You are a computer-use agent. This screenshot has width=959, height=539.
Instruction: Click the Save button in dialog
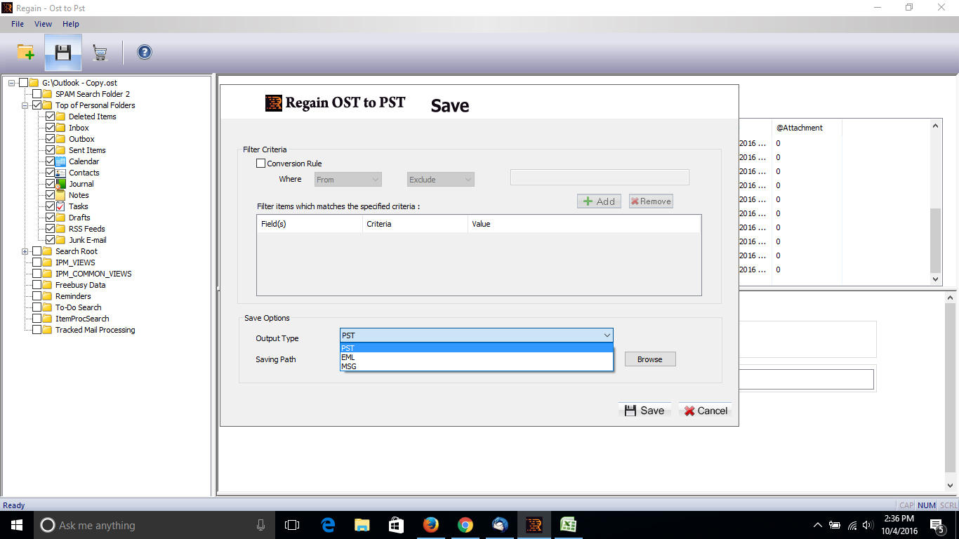(644, 411)
